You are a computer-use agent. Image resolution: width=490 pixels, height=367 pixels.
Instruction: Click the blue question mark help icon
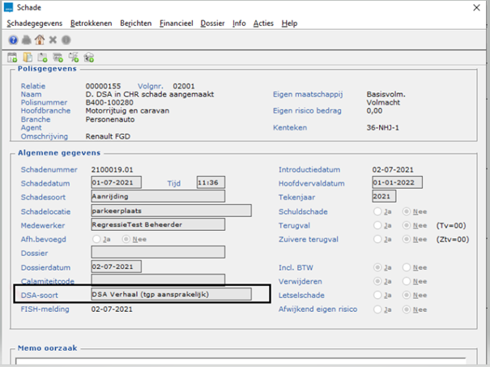(13, 39)
